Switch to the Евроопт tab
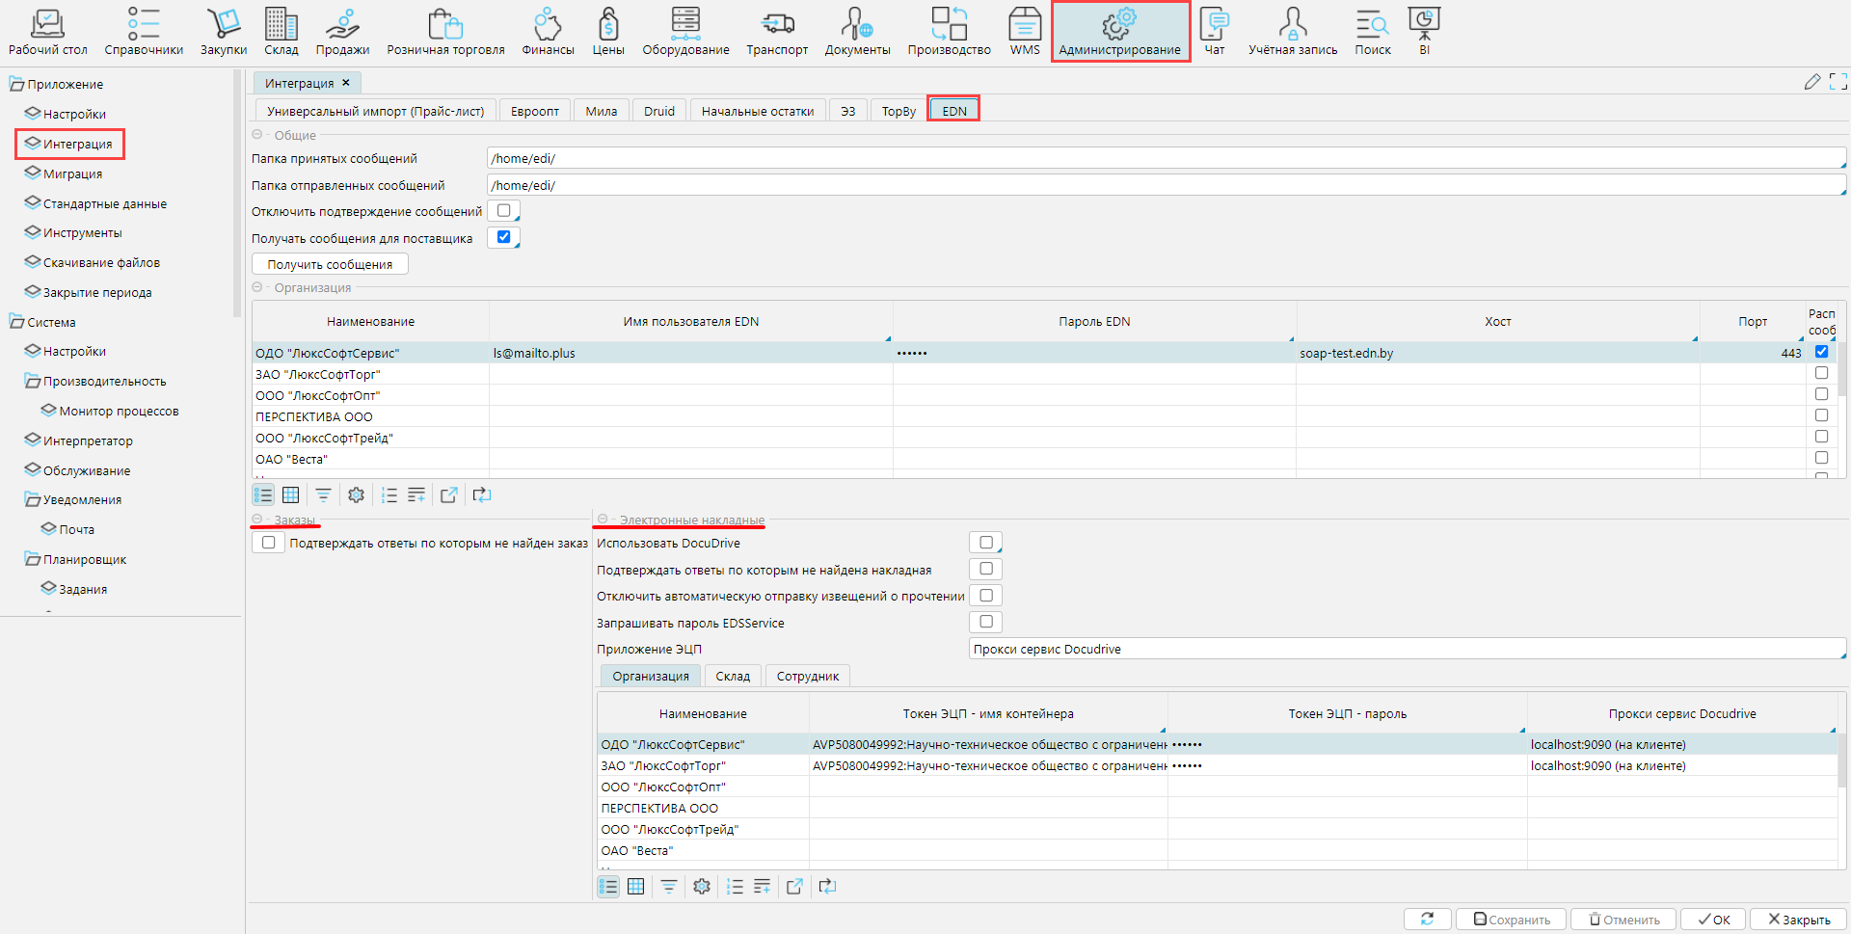Image resolution: width=1851 pixels, height=934 pixels. 534,111
